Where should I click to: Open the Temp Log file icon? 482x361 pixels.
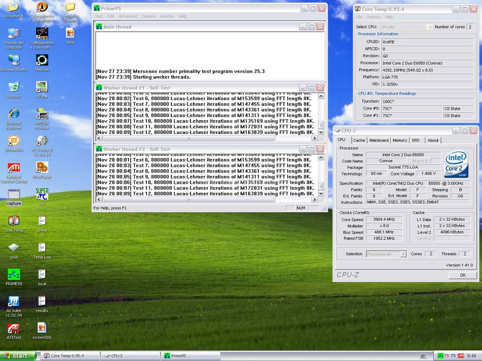click(x=42, y=247)
